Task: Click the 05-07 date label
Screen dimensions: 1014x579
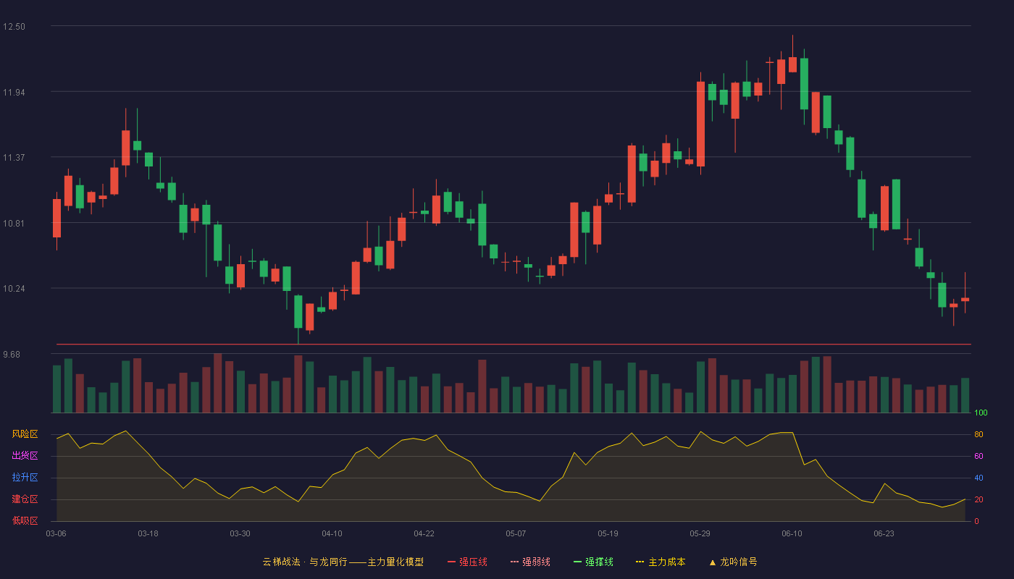Action: point(516,533)
